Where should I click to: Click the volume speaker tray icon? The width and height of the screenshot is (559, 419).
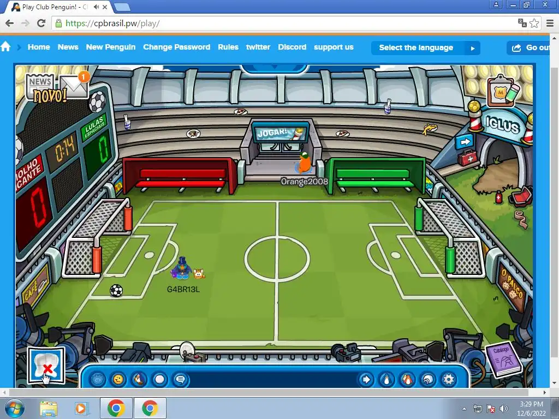click(x=504, y=409)
